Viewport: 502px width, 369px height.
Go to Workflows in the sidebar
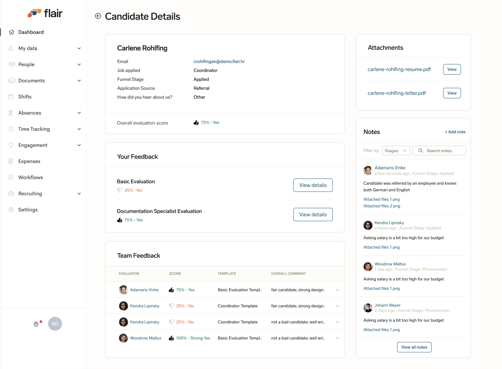click(30, 177)
